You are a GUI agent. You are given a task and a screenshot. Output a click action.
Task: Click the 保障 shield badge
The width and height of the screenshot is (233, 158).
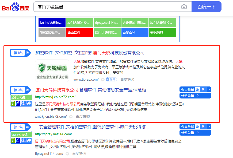[111, 80]
